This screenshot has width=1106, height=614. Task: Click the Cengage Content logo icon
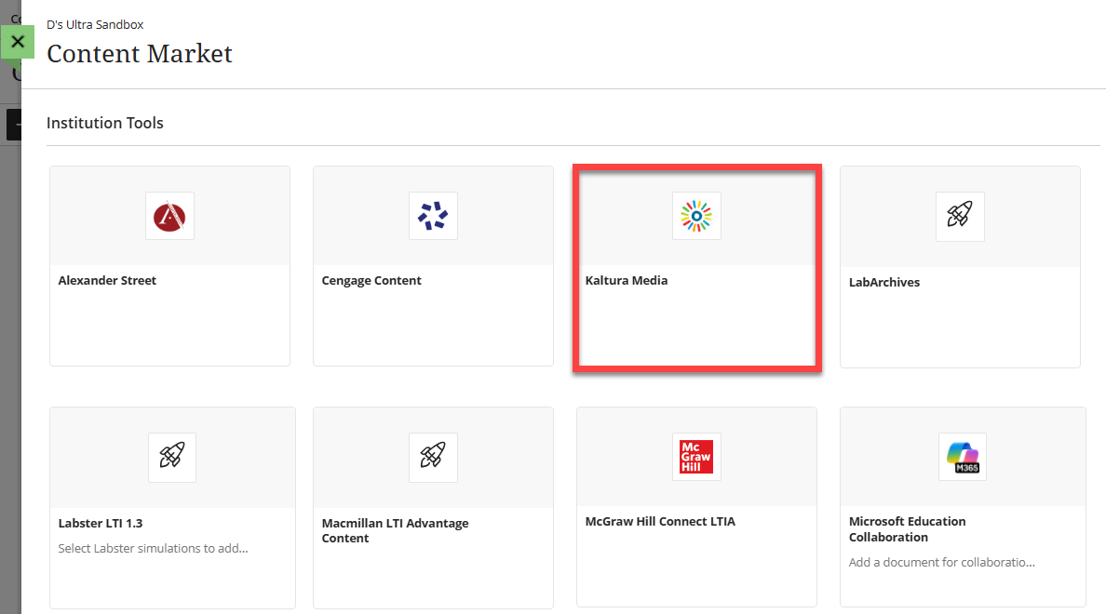[433, 216]
